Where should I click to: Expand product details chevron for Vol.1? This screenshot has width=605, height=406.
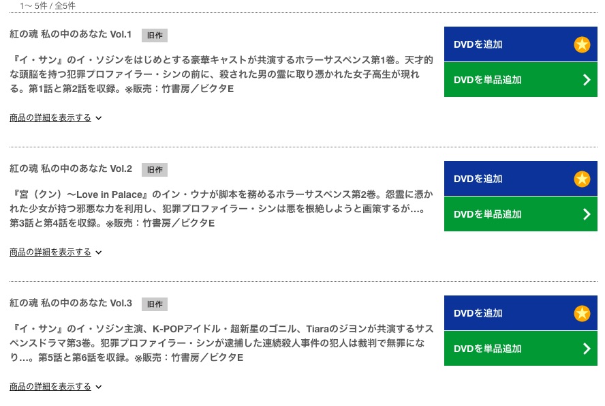coord(98,118)
